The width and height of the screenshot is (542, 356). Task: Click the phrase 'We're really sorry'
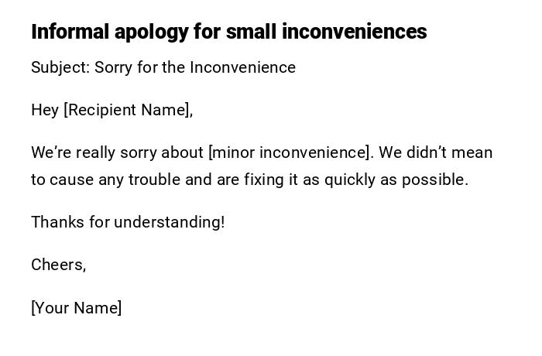tap(94, 152)
